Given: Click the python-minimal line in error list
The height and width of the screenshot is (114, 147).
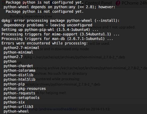Looking at the screenshot, I should click(x=18, y=52).
